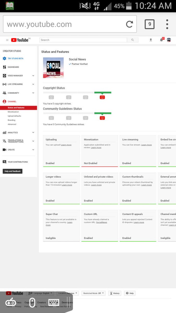Viewport: 176px width, 313px height.
Task: Click into the YouTube search field
Action: coord(83,40)
